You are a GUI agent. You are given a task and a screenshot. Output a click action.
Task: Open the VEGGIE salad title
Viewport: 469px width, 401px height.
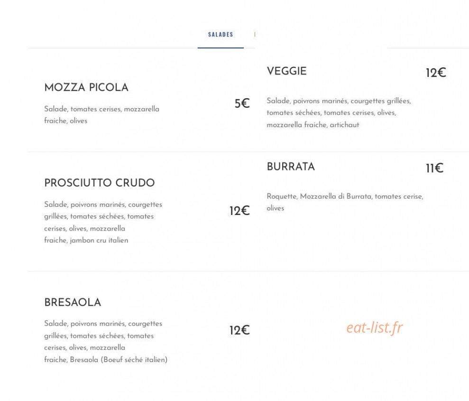(x=286, y=71)
